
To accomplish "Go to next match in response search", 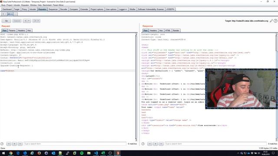I will pos(161,144).
